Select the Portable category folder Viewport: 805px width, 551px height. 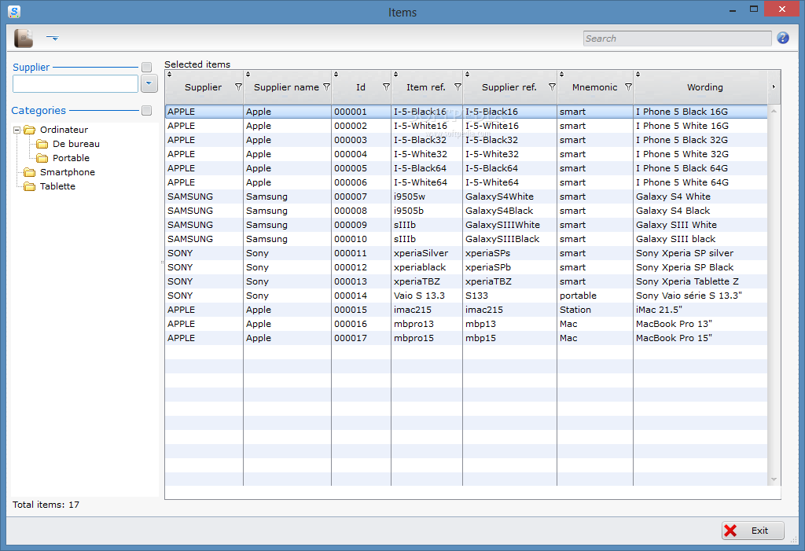point(63,158)
